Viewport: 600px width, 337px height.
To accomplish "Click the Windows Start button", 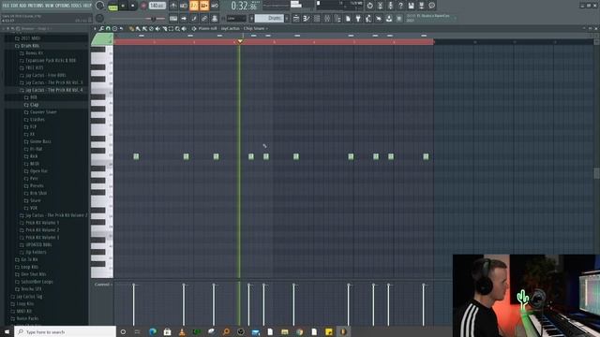I will pos(7,331).
